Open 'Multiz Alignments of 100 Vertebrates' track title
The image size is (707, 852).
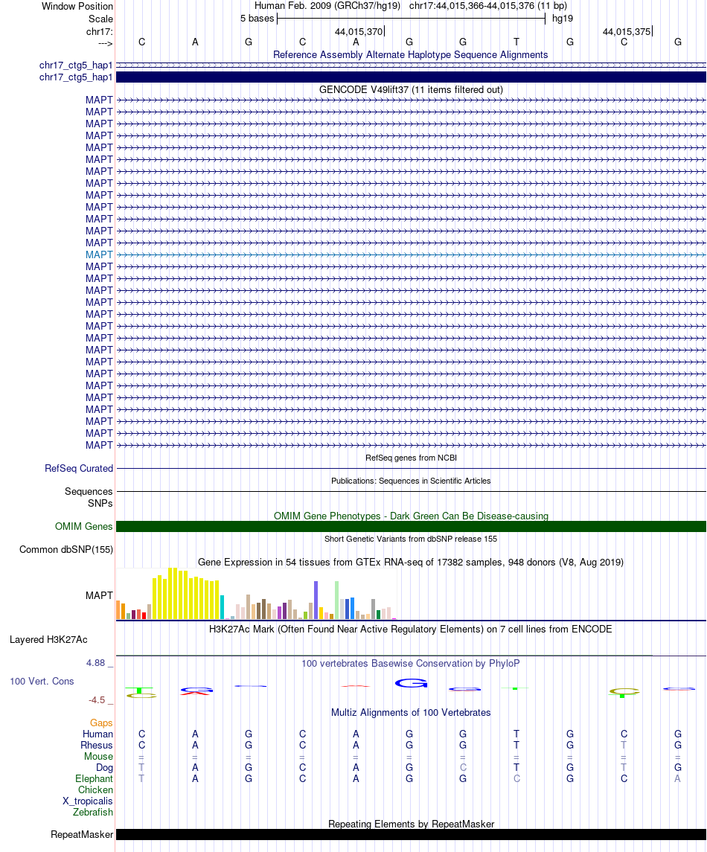[x=411, y=713]
